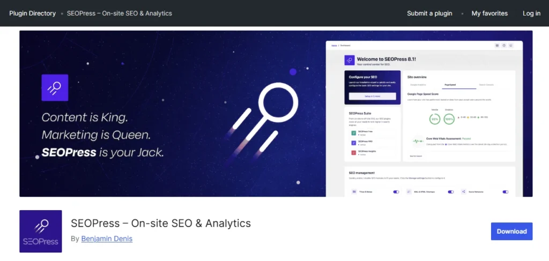
Task: Click the "Site overview" heading
Action: (417, 77)
